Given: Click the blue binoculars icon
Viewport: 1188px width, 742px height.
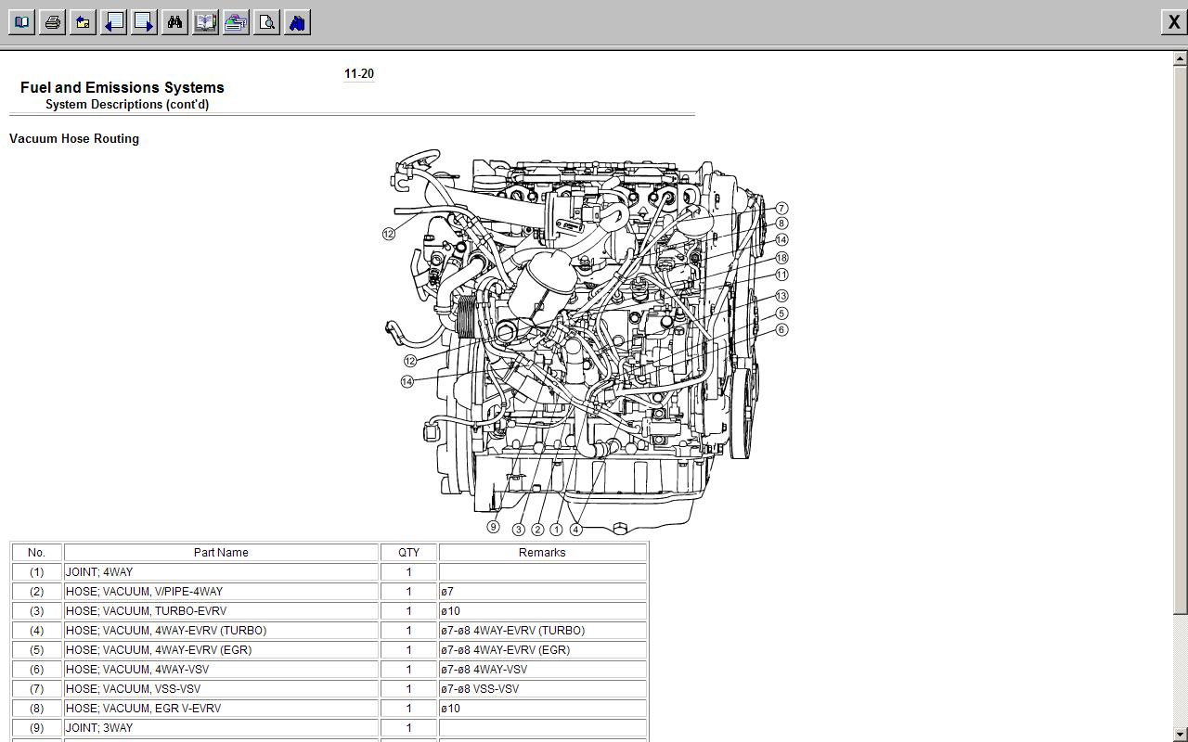Looking at the screenshot, I should [297, 22].
